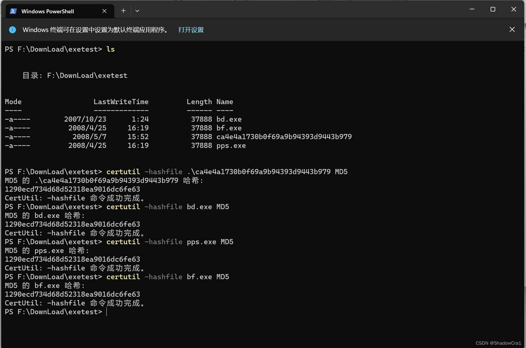This screenshot has height=348, width=526.
Task: Click the MD5 hash under bd.exe
Action: pos(73,224)
